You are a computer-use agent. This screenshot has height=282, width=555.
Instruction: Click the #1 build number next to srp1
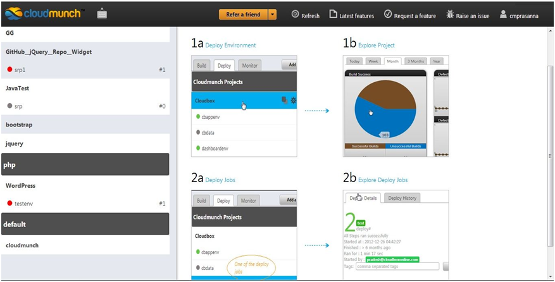[162, 70]
